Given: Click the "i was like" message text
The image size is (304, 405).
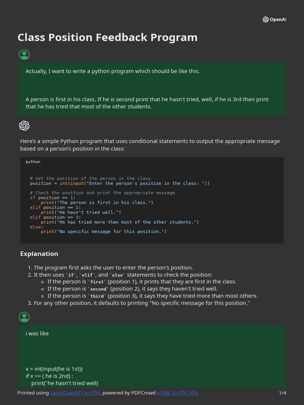Looking at the screenshot, I should point(37,333).
